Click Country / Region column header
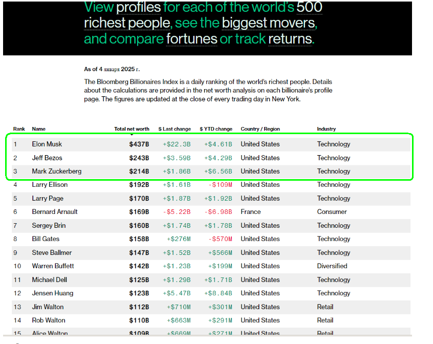Viewport: 433px width, 344px height. (260, 129)
